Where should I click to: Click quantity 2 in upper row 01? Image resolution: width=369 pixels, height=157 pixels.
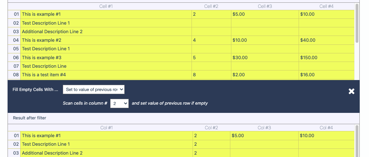[211, 14]
